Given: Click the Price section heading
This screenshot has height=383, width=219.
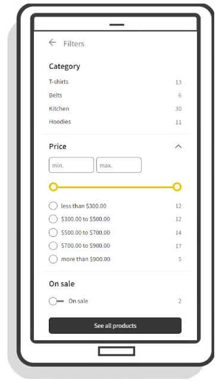Looking at the screenshot, I should [x=58, y=146].
